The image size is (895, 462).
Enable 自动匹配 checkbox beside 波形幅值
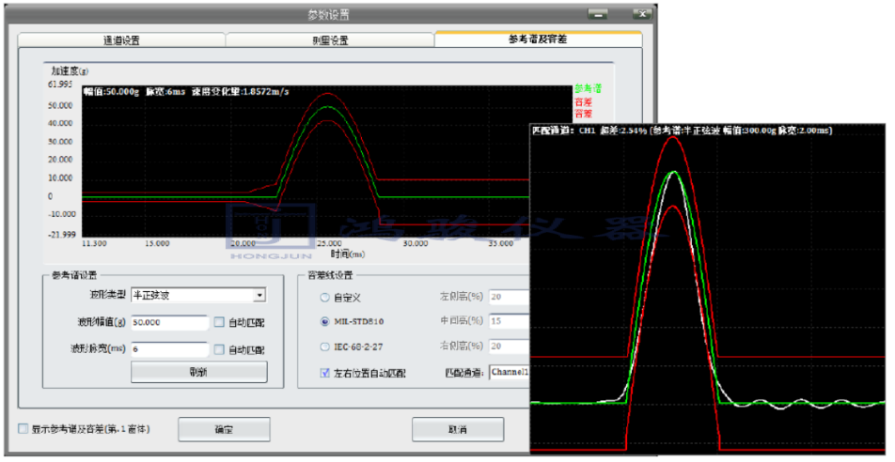coord(219,323)
